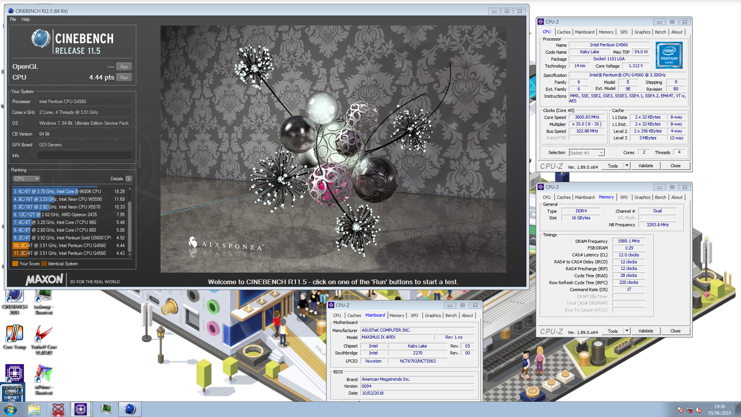Click the Core Speed value 3600.83 MHz
This screenshot has width=741, height=417.
pyautogui.click(x=587, y=117)
